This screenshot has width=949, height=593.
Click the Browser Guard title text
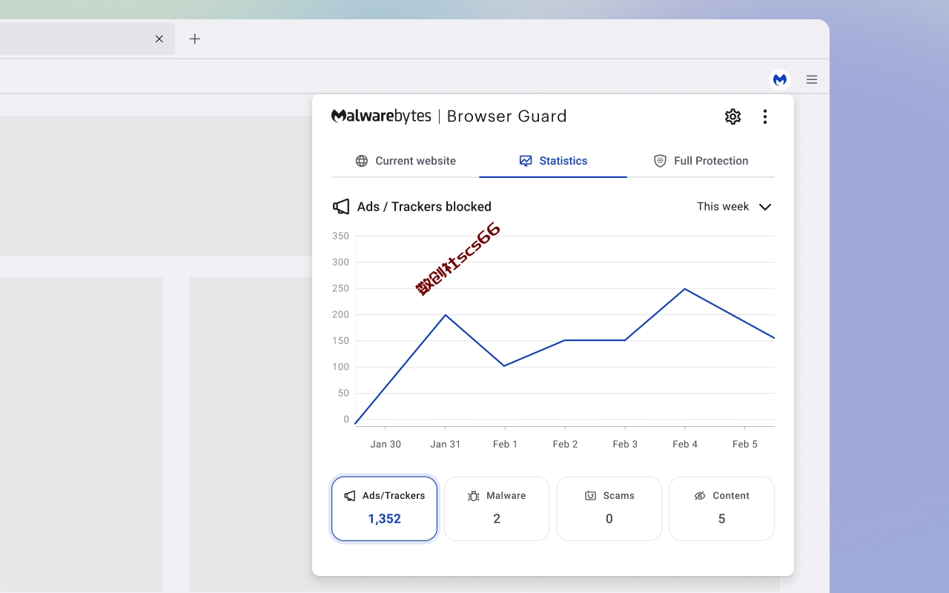[x=506, y=116]
